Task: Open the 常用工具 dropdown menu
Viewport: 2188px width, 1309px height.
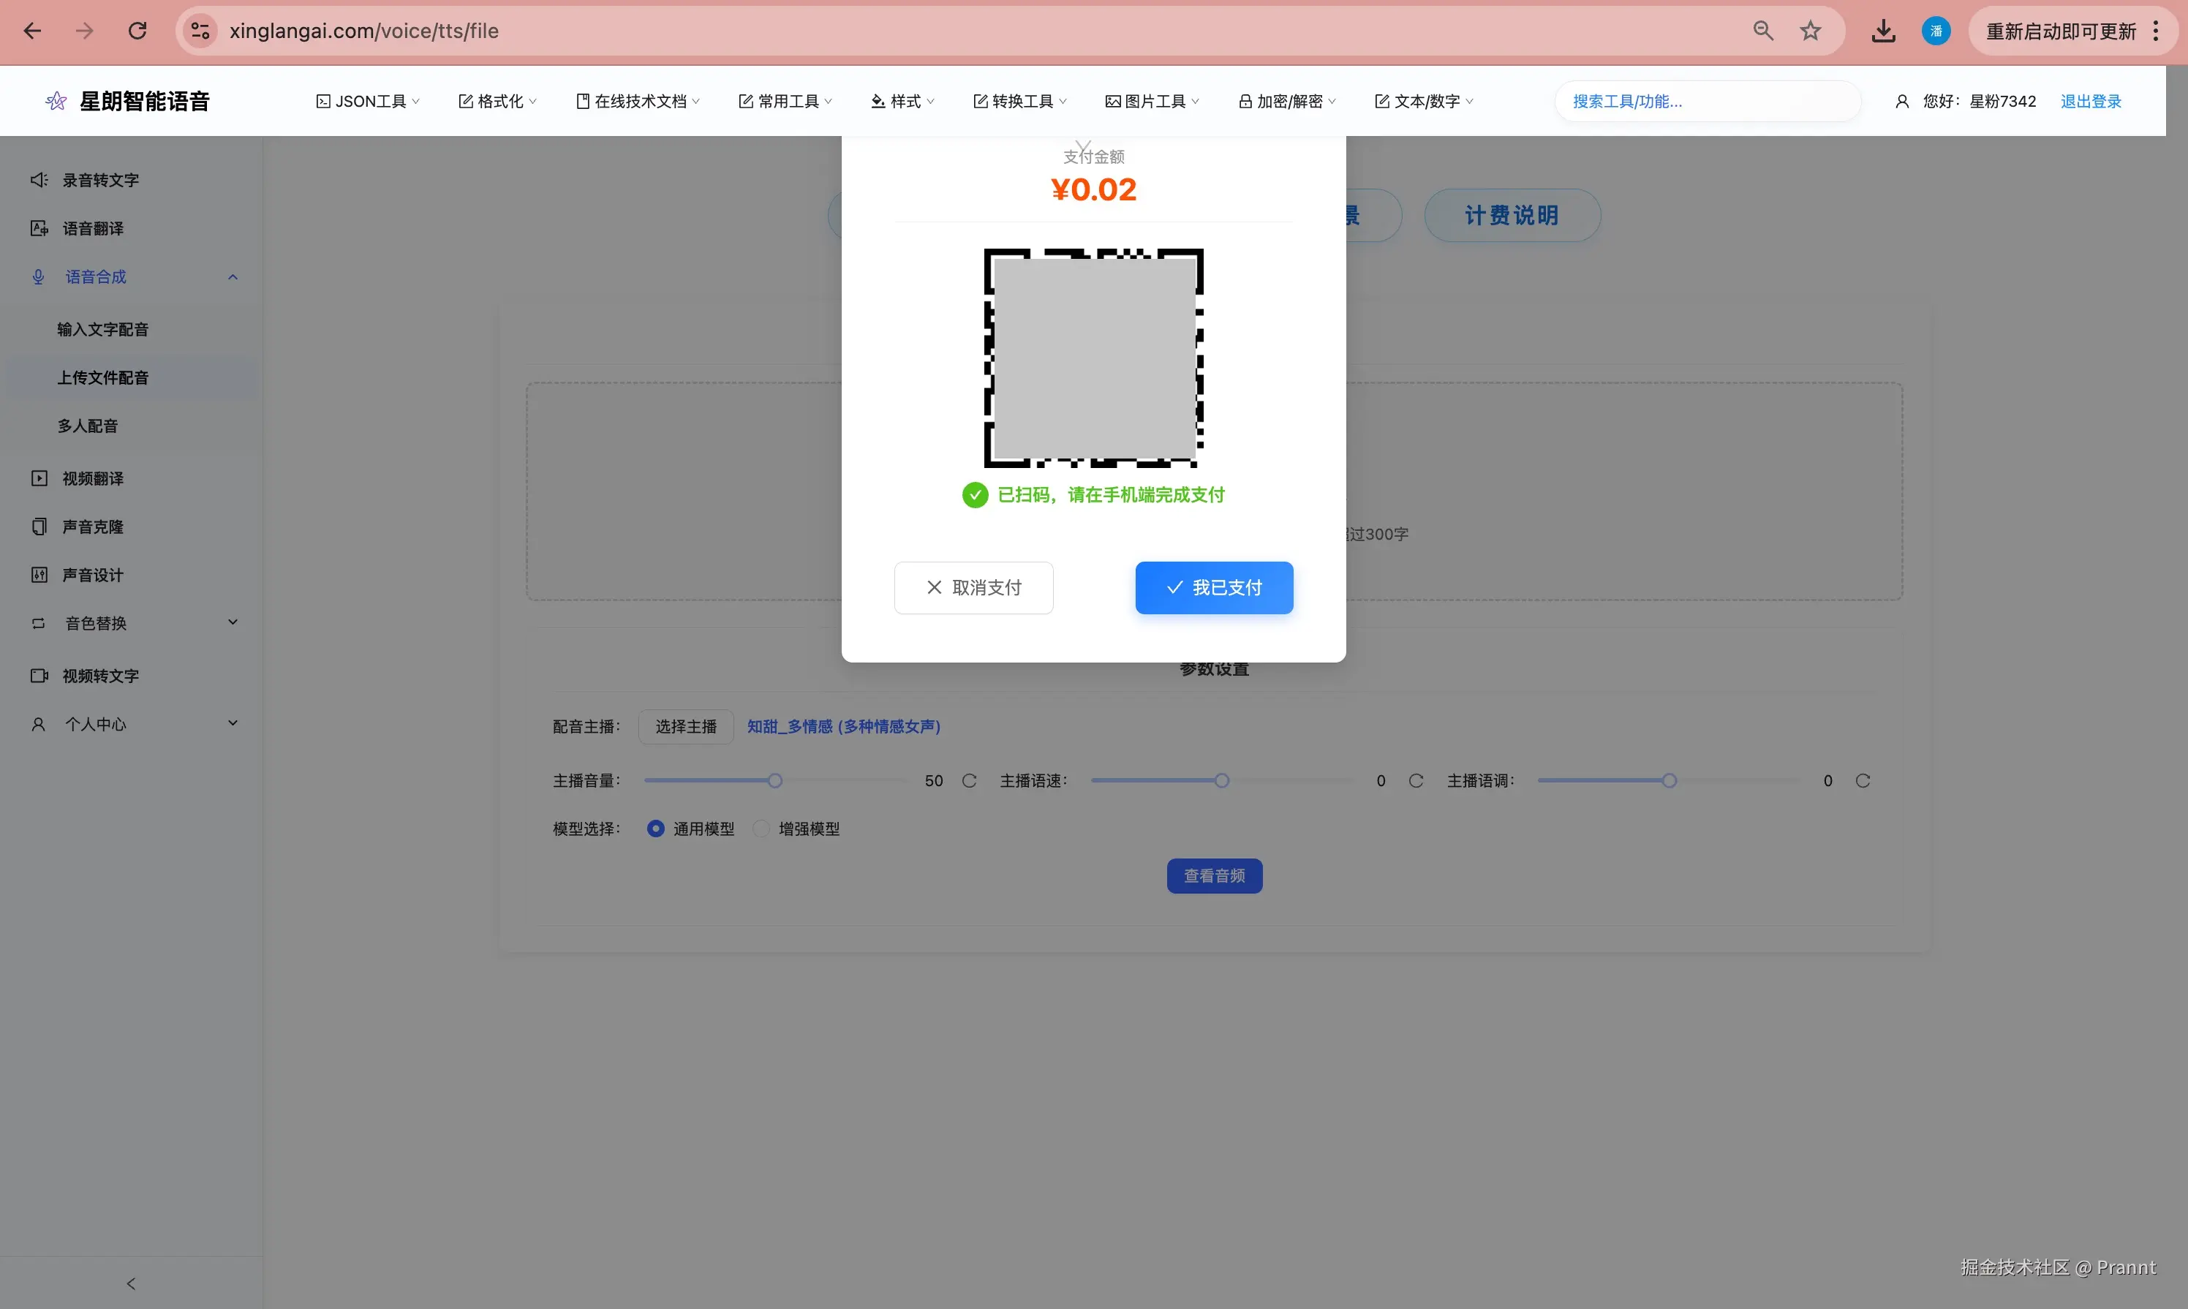Action: [785, 102]
